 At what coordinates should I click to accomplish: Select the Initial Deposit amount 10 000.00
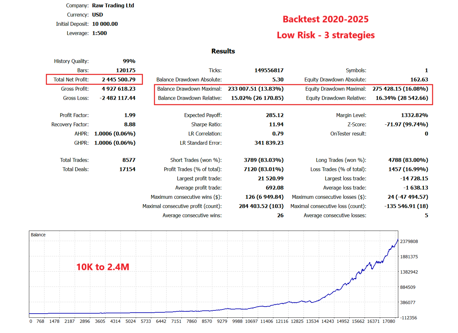tap(105, 24)
